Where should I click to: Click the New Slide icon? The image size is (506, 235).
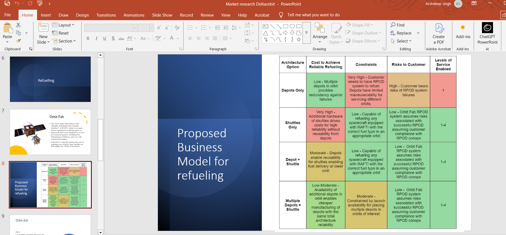[x=43, y=28]
